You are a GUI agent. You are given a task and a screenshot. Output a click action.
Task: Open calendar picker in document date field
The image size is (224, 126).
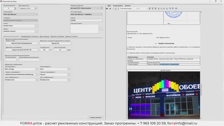(x=36, y=8)
